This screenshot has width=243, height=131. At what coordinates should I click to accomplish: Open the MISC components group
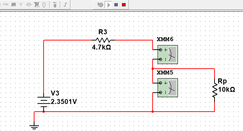[6, 5]
